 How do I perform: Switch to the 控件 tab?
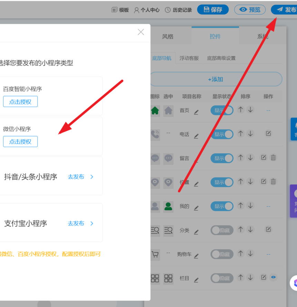[x=215, y=36]
